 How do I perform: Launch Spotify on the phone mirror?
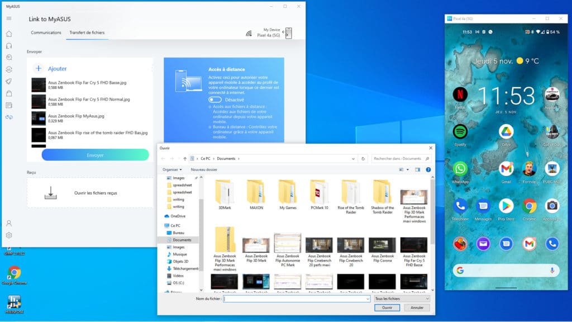(460, 131)
